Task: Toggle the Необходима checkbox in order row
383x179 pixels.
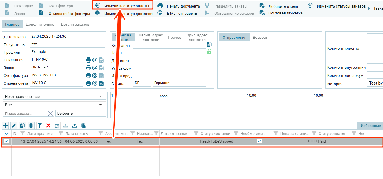Action: pos(259,141)
